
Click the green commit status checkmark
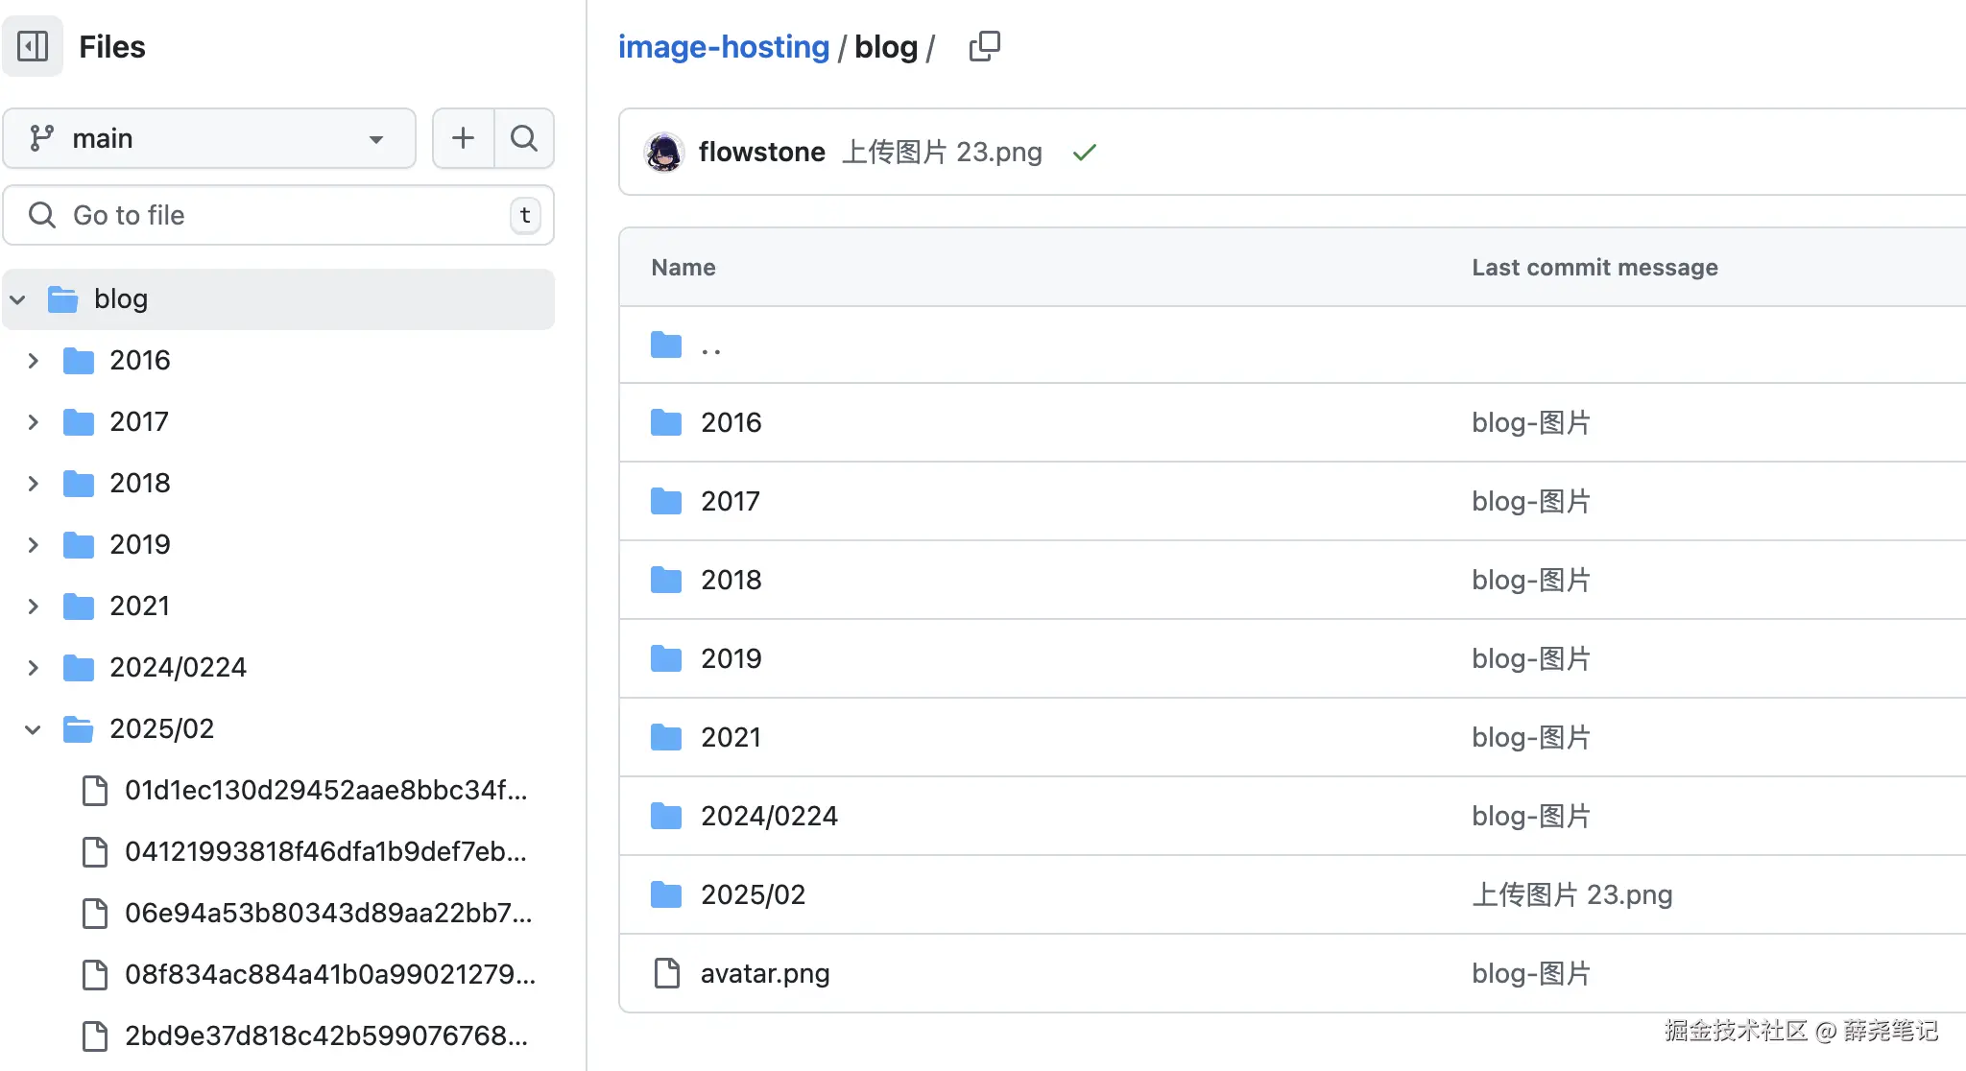pos(1085,153)
